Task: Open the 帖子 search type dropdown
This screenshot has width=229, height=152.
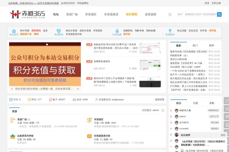Action: point(180,14)
